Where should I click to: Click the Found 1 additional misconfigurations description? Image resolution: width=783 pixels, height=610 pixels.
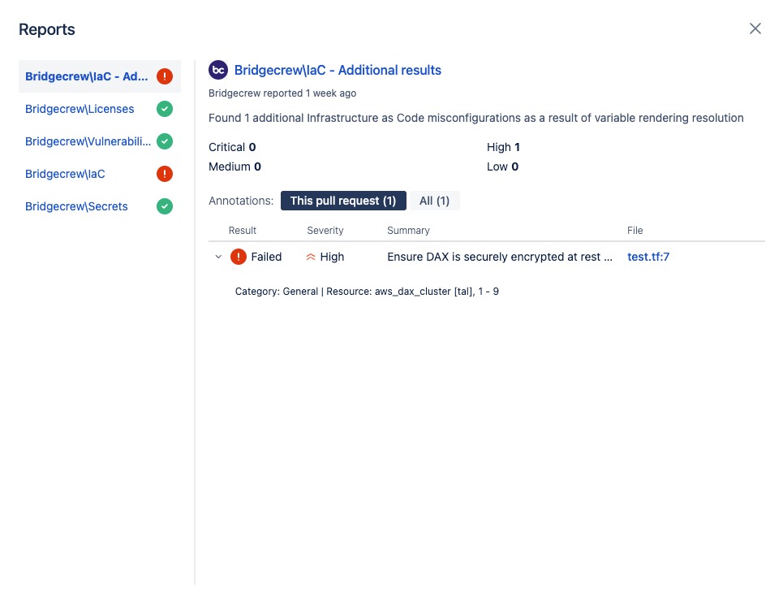click(x=476, y=118)
